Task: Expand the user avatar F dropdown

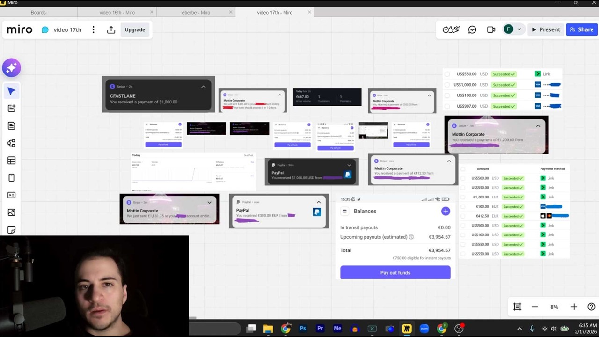Action: click(519, 29)
